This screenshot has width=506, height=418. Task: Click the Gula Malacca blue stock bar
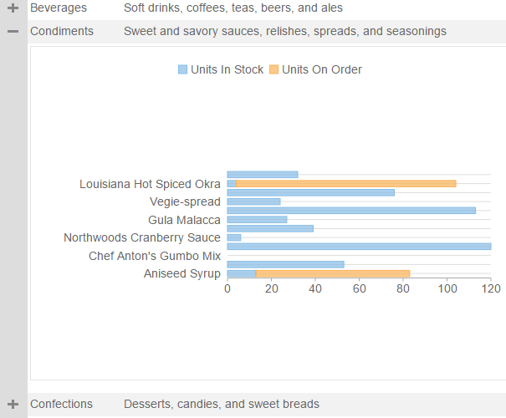(257, 220)
